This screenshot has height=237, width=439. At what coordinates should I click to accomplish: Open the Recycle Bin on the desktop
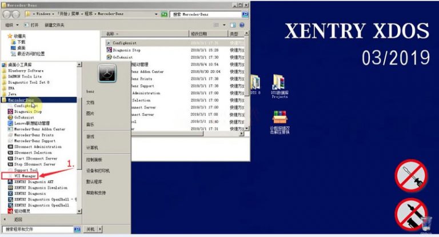[x=426, y=224]
